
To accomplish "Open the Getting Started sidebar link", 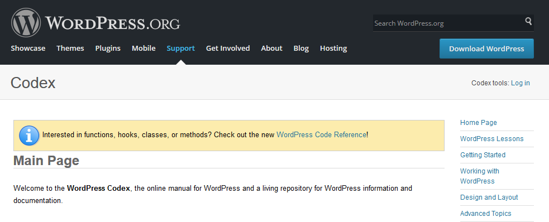I will tap(483, 155).
